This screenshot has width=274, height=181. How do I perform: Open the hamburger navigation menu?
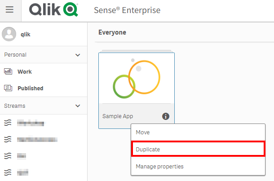click(10, 10)
